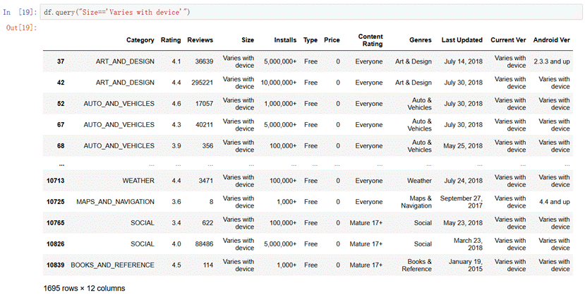The height and width of the screenshot is (300, 585).
Task: Click the 2.3.3 and up Android version
Action: tap(552, 61)
